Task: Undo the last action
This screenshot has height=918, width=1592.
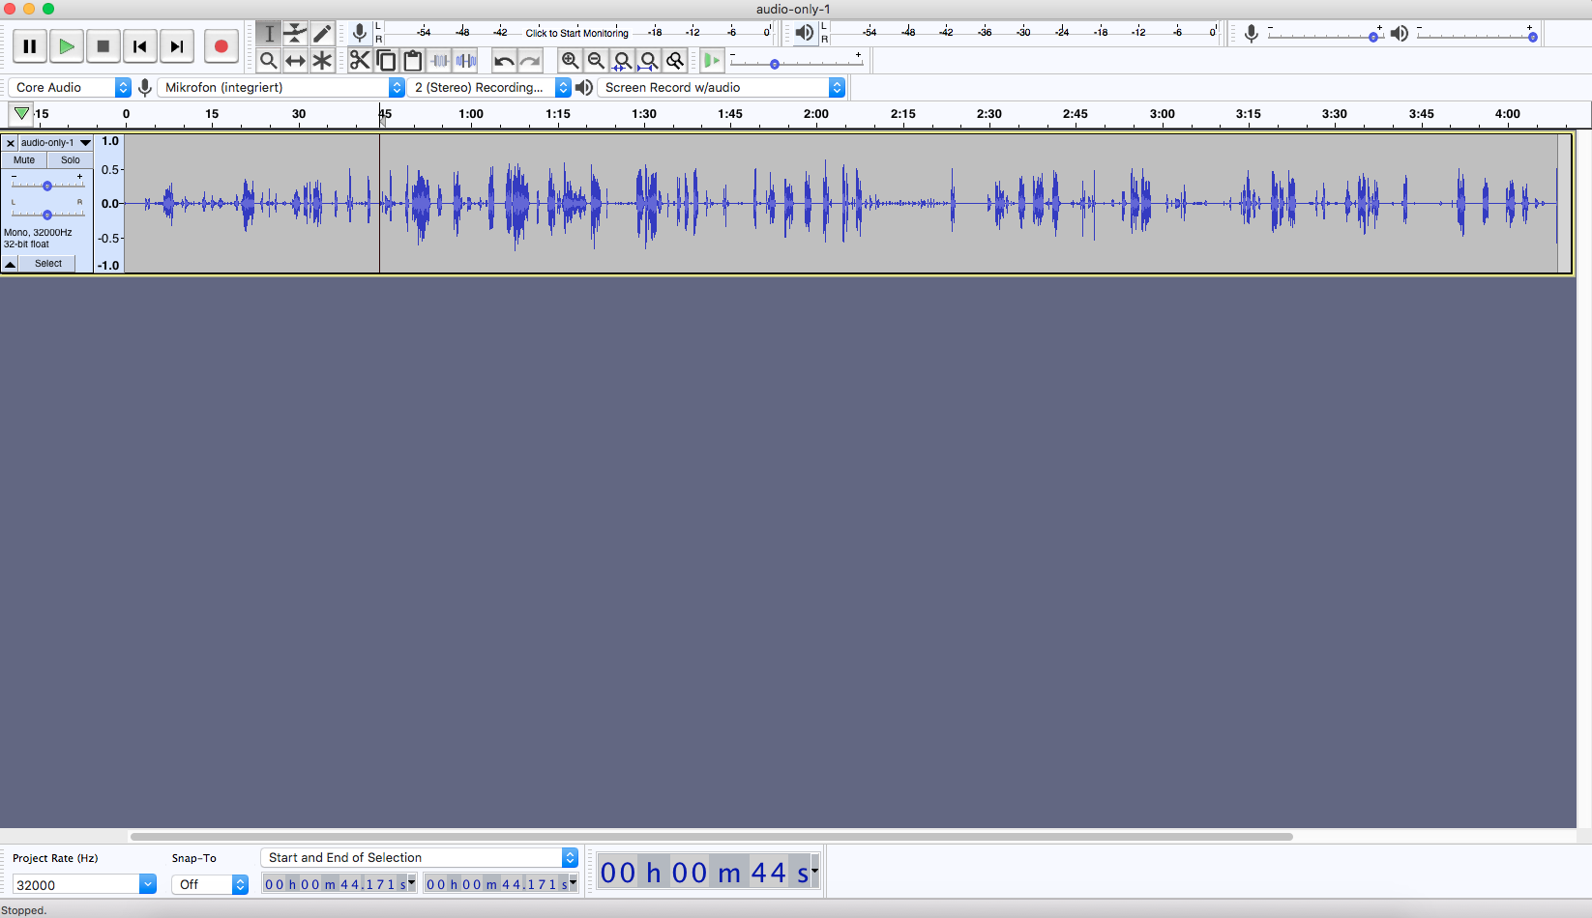Action: (504, 60)
